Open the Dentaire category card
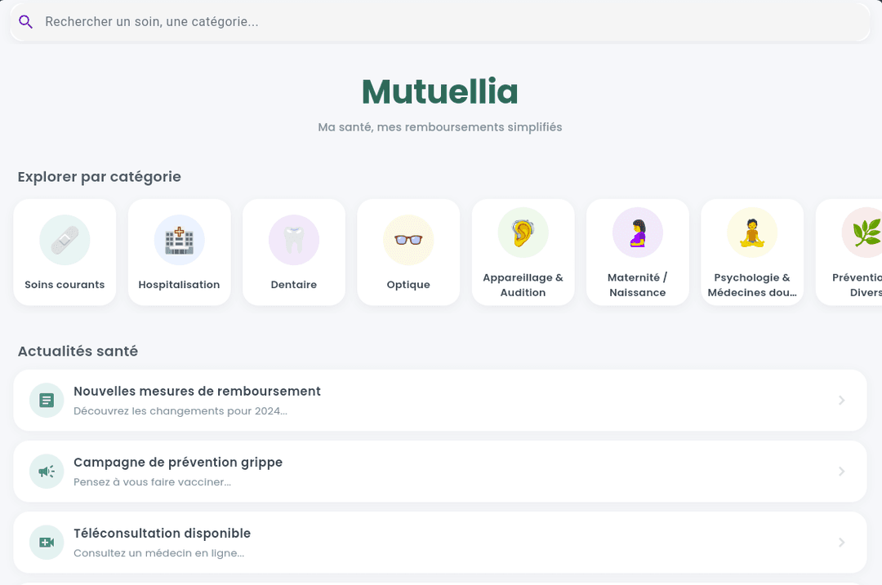The image size is (882, 585). coord(293,251)
